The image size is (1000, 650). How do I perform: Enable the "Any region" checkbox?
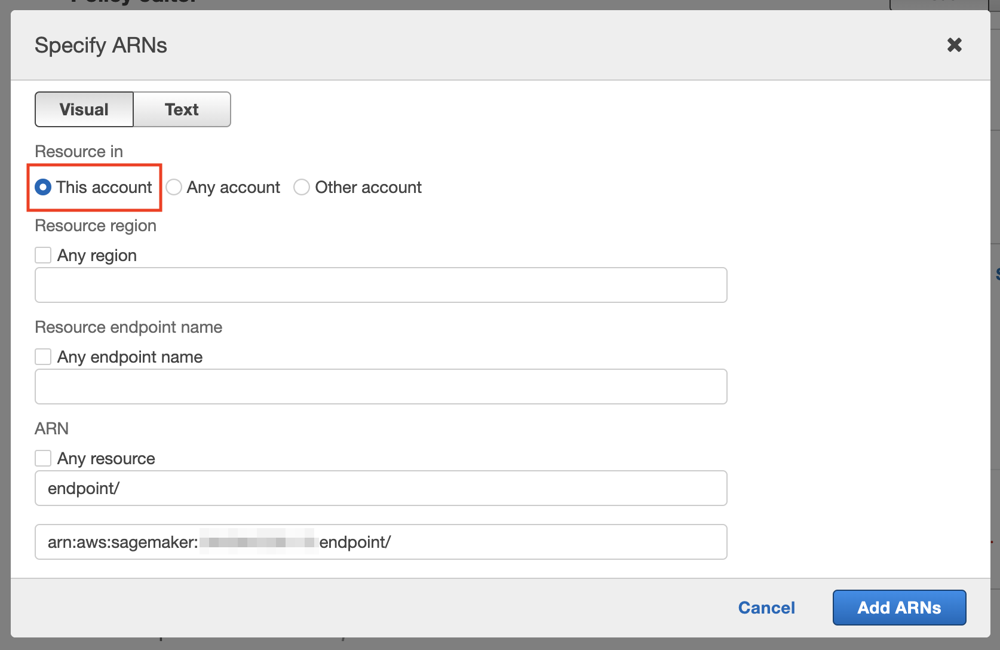tap(42, 255)
